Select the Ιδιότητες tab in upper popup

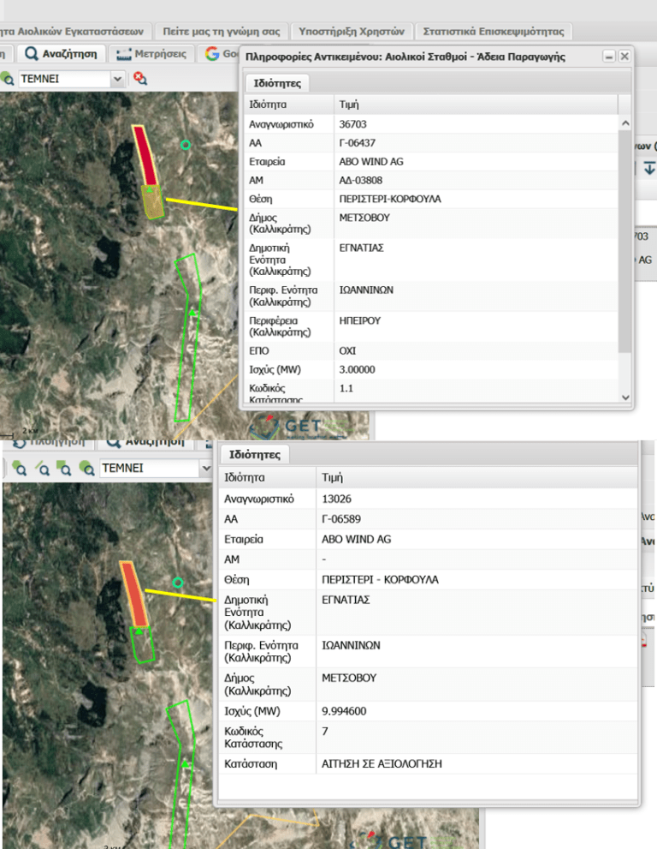[x=277, y=83]
